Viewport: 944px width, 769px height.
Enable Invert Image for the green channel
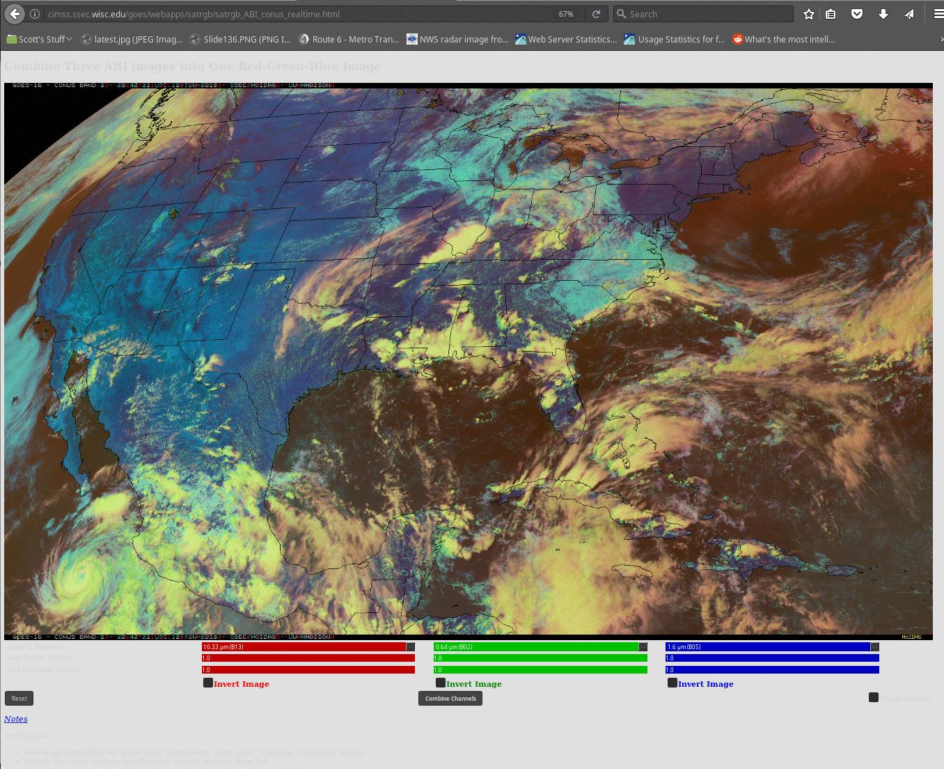tap(440, 683)
